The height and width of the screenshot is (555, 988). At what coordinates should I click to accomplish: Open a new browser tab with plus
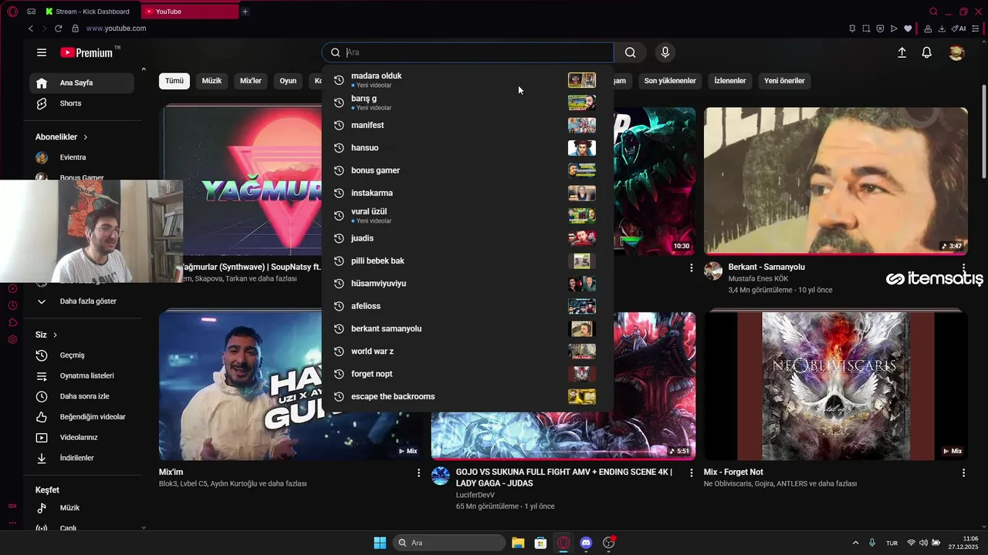click(245, 12)
